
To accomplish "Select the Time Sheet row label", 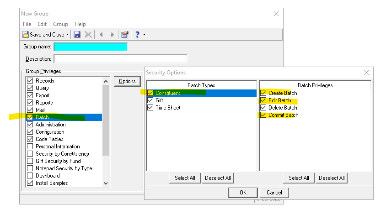I will pyautogui.click(x=168, y=108).
